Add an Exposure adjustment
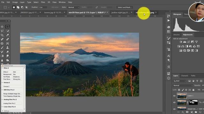Screen dimensions: 204x114 click(x=193, y=42)
